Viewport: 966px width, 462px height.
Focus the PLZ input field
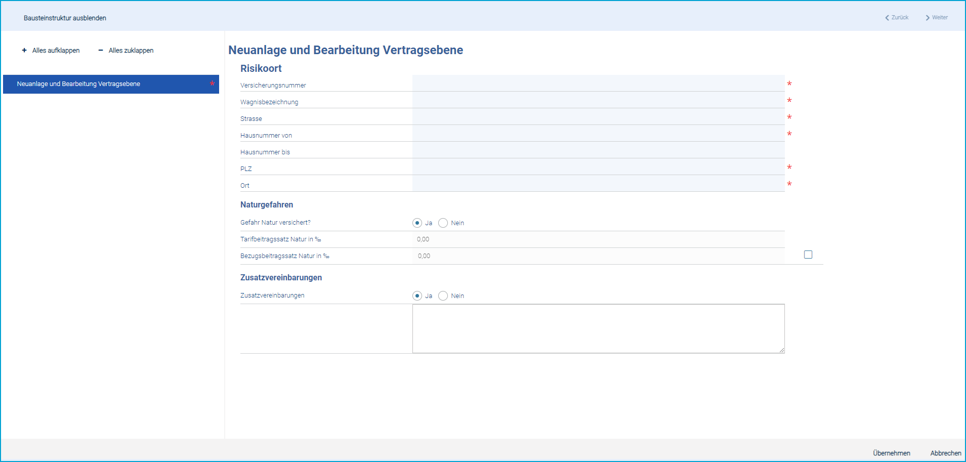[x=598, y=167]
